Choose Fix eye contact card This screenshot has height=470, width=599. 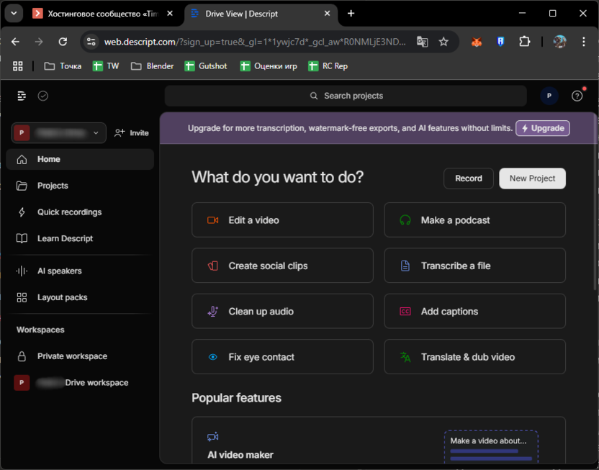pyautogui.click(x=282, y=356)
